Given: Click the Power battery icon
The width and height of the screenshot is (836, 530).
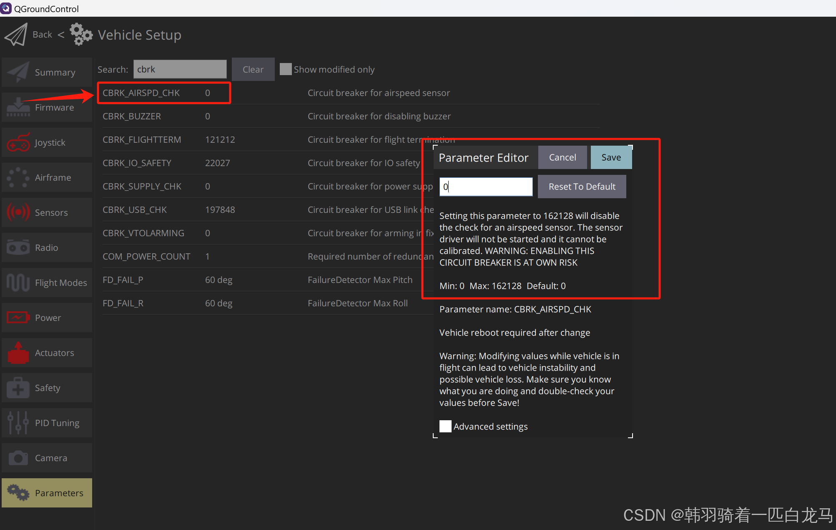Looking at the screenshot, I should pyautogui.click(x=18, y=318).
